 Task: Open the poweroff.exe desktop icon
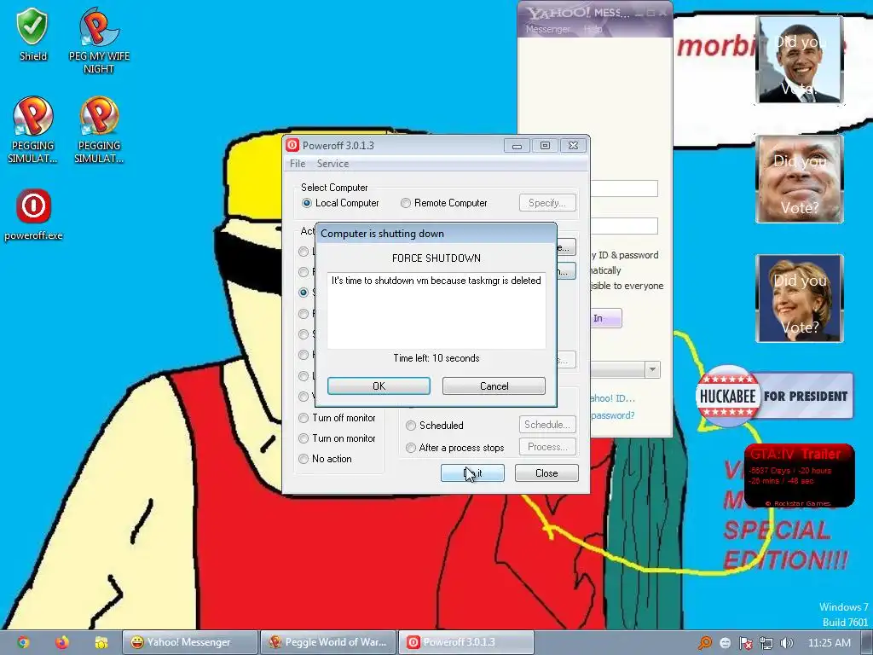[33, 214]
